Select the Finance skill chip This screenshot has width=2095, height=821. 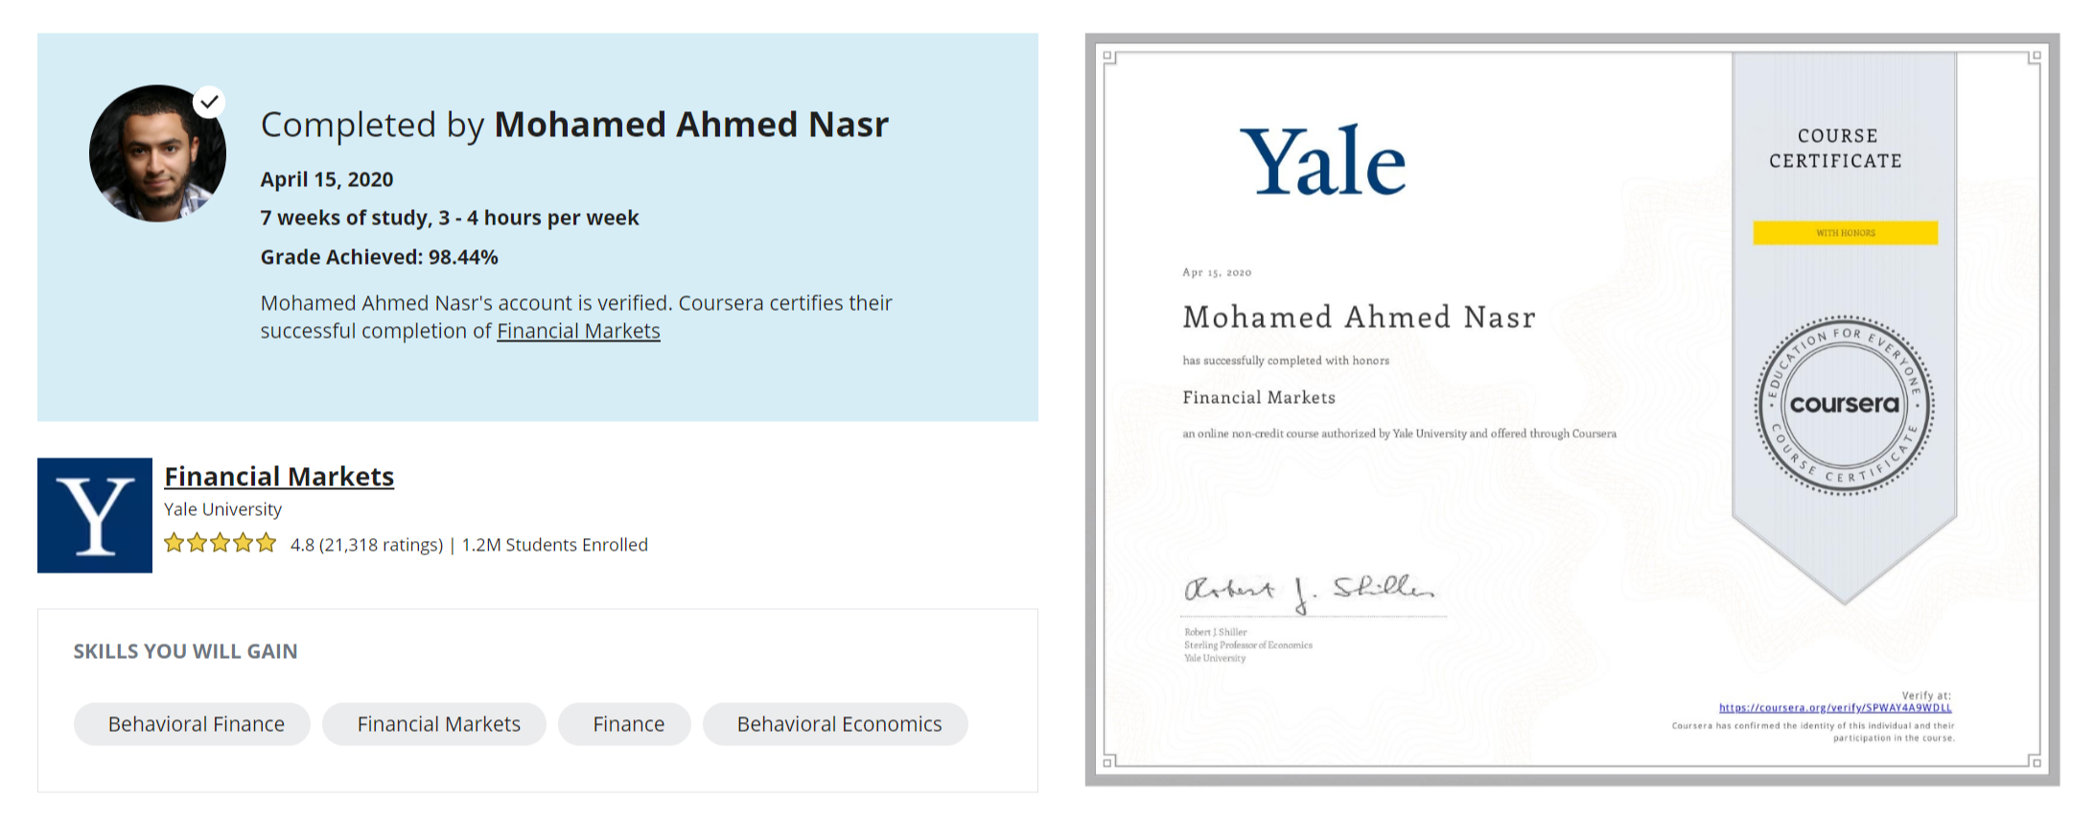[628, 724]
